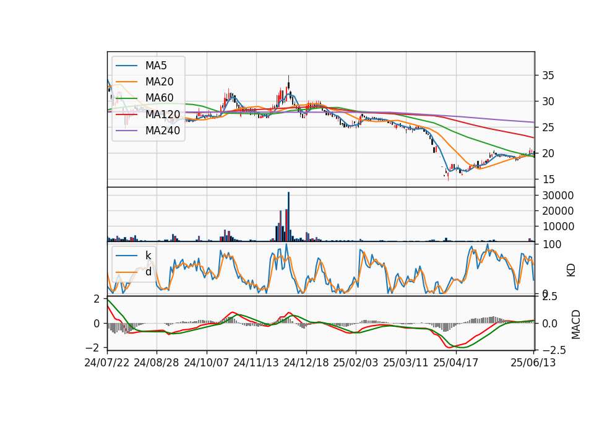Image resolution: width=594 pixels, height=427 pixels.
Task: Click the MA120 legend label
Action: pyautogui.click(x=163, y=114)
